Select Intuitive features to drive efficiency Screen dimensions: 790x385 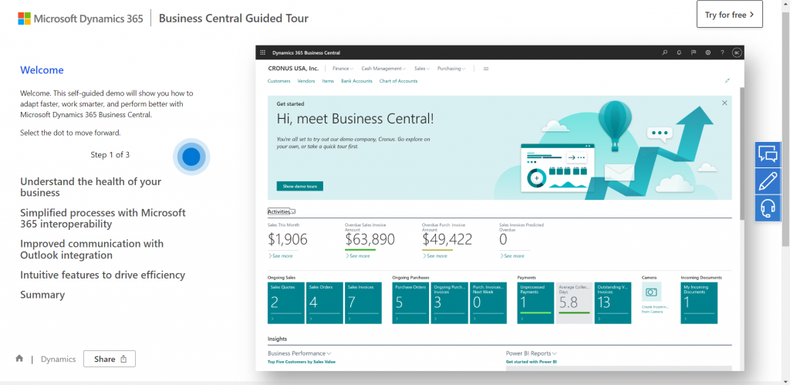pyautogui.click(x=103, y=275)
